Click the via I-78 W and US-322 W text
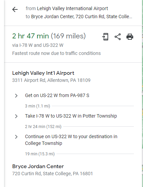 tap(38, 45)
